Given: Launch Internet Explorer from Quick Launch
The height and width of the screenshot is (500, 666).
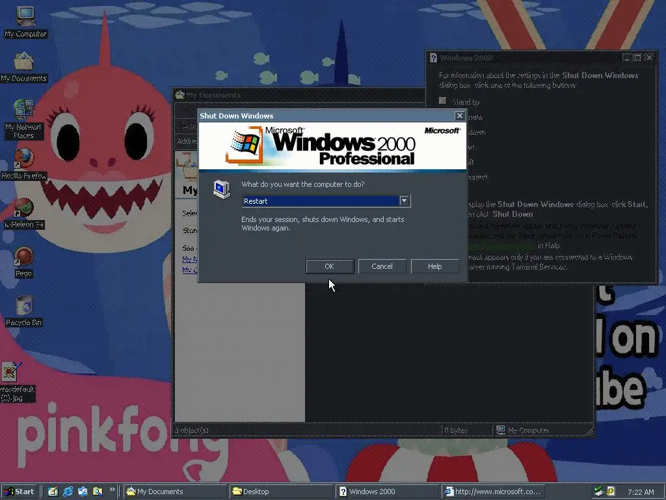Looking at the screenshot, I should click(68, 492).
